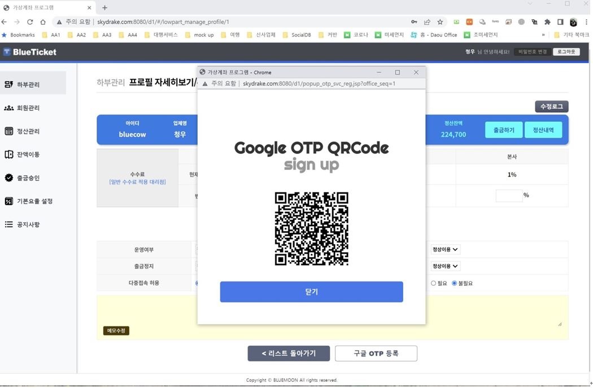
Task: Open 출금정지 row 정상이용 dropdown
Action: pyautogui.click(x=445, y=266)
